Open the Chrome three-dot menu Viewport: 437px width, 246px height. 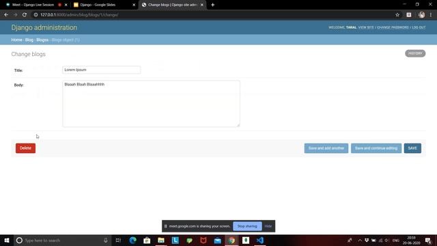click(431, 15)
